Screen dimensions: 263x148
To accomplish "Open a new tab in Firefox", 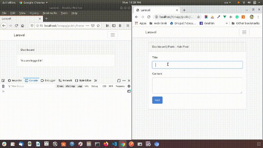I will [x=46, y=18].
